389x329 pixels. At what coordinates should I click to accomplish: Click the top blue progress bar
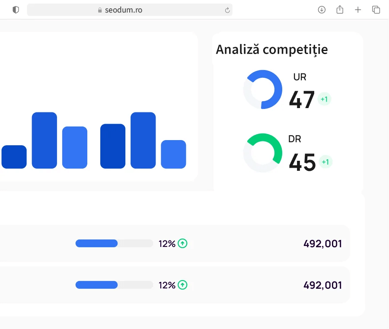click(x=96, y=243)
